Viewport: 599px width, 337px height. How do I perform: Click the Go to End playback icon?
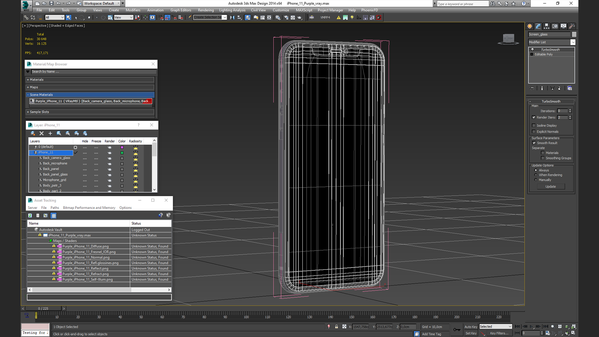click(546, 327)
